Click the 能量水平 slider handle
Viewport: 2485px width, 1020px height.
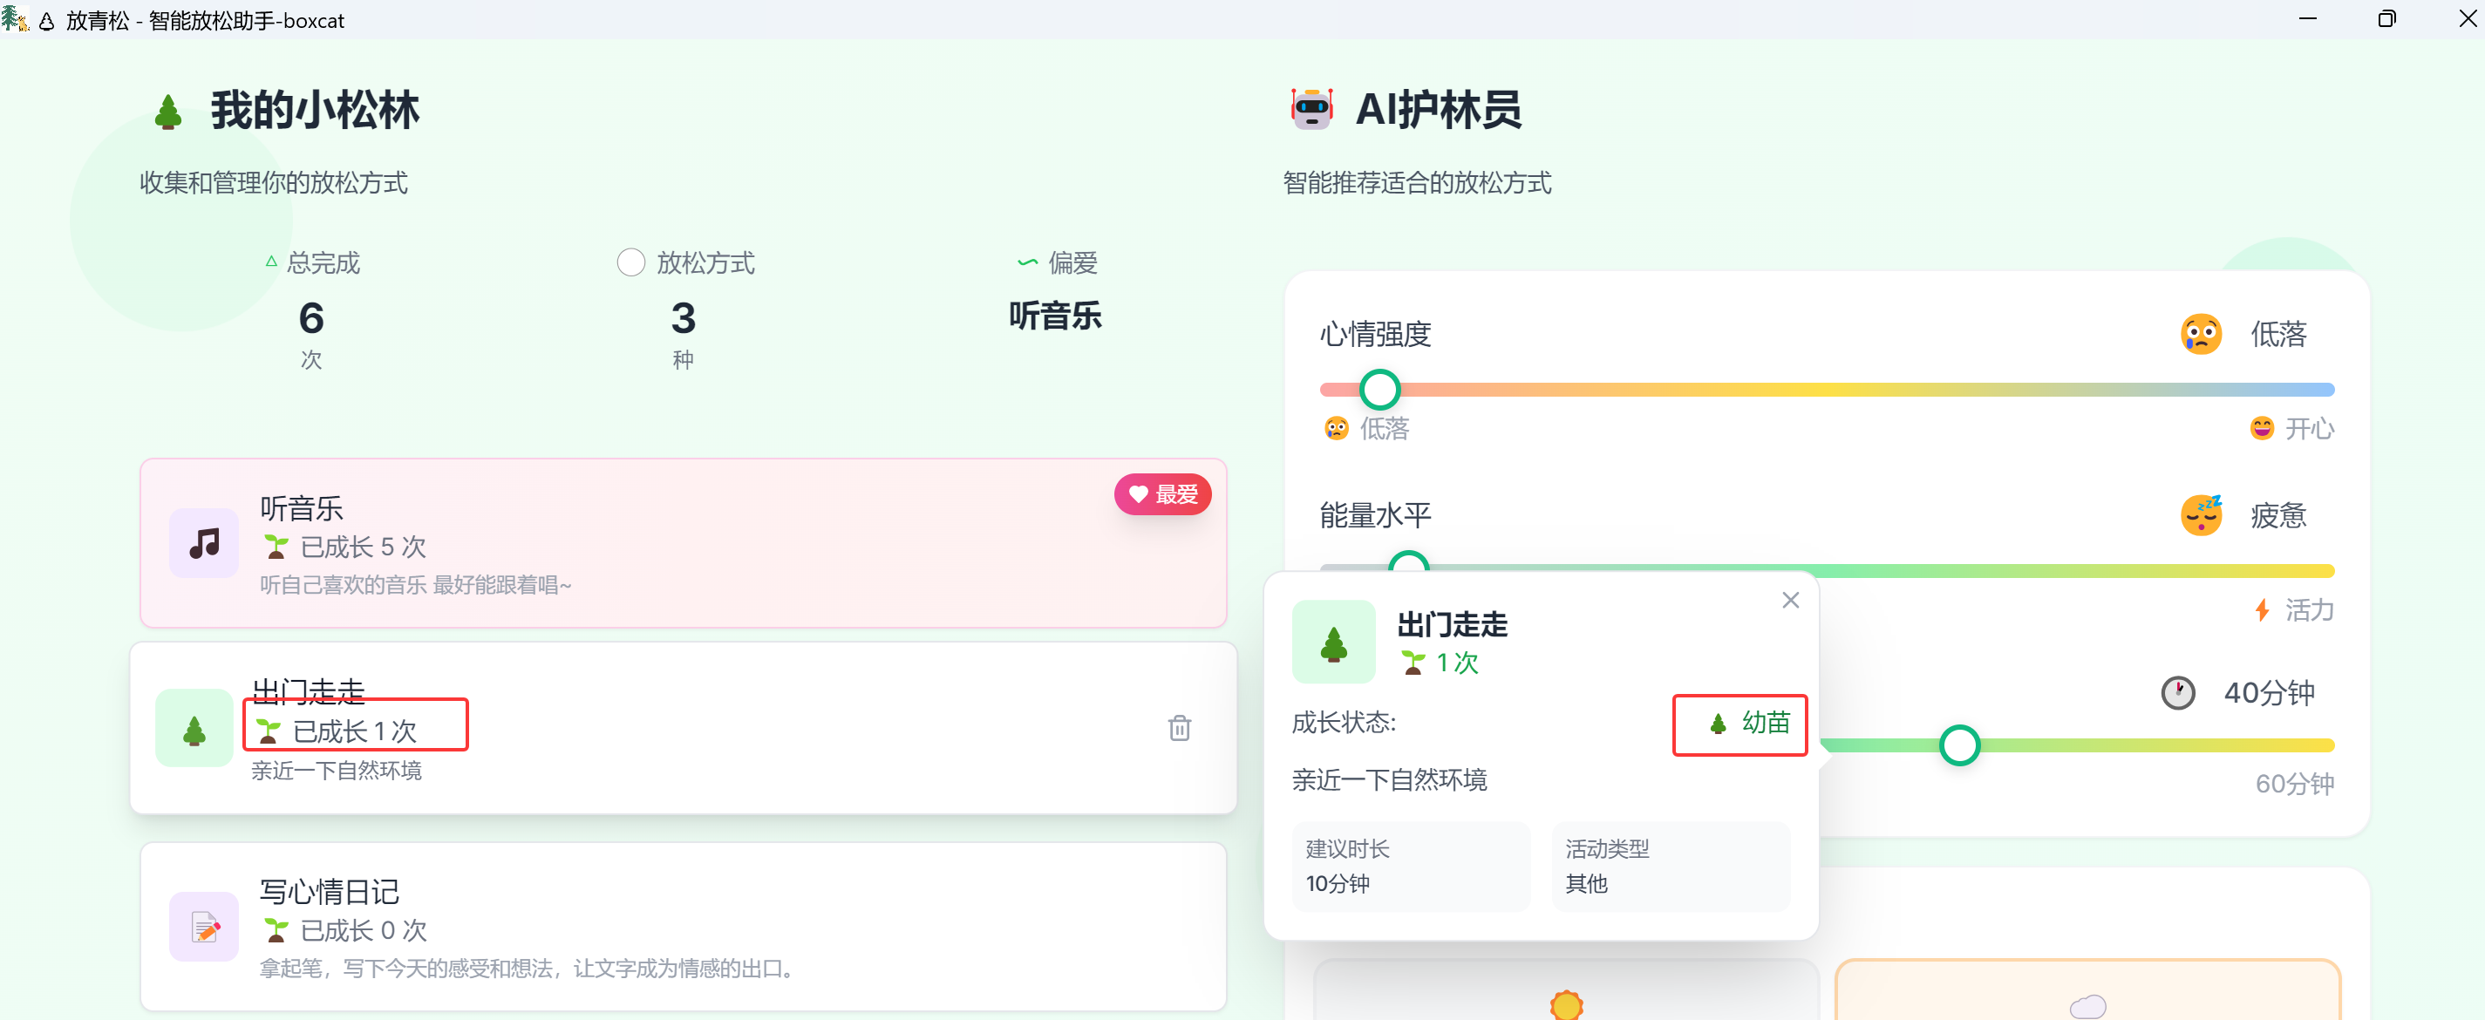click(1408, 563)
